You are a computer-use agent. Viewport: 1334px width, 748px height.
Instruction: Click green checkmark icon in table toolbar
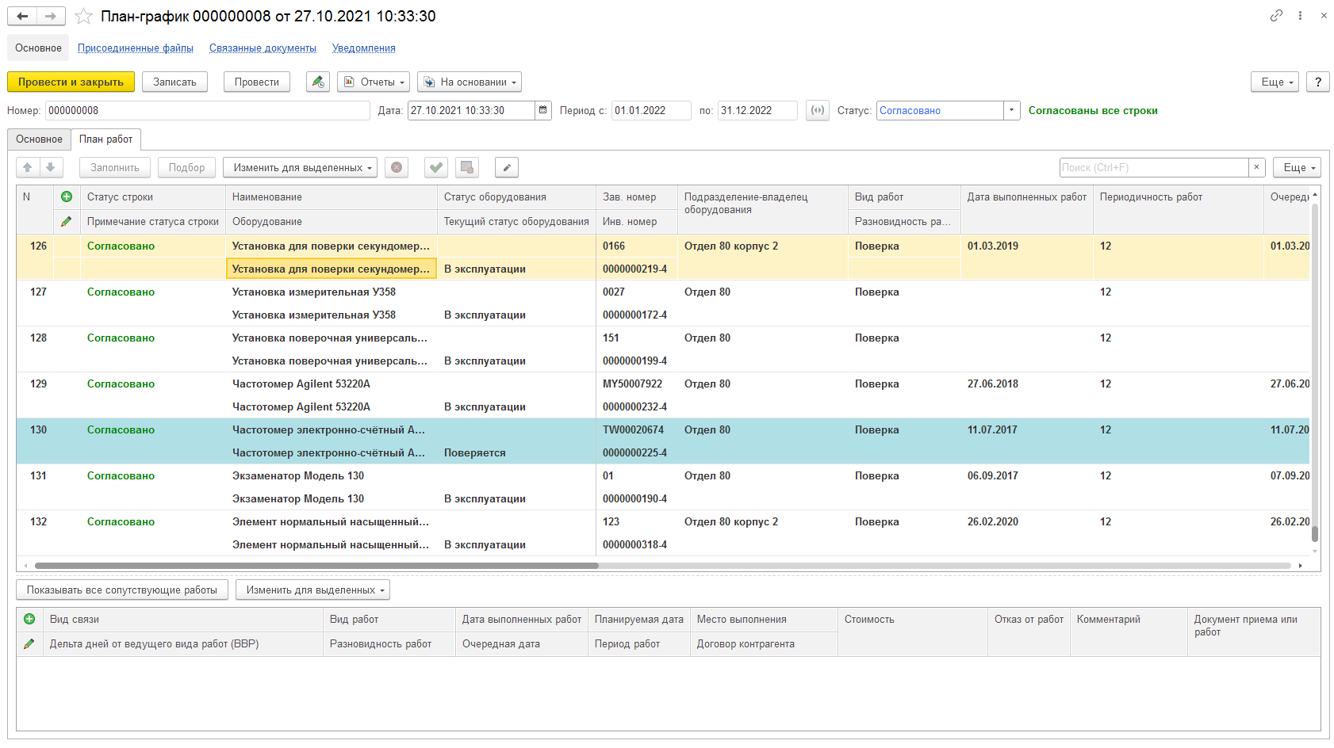[x=435, y=168]
